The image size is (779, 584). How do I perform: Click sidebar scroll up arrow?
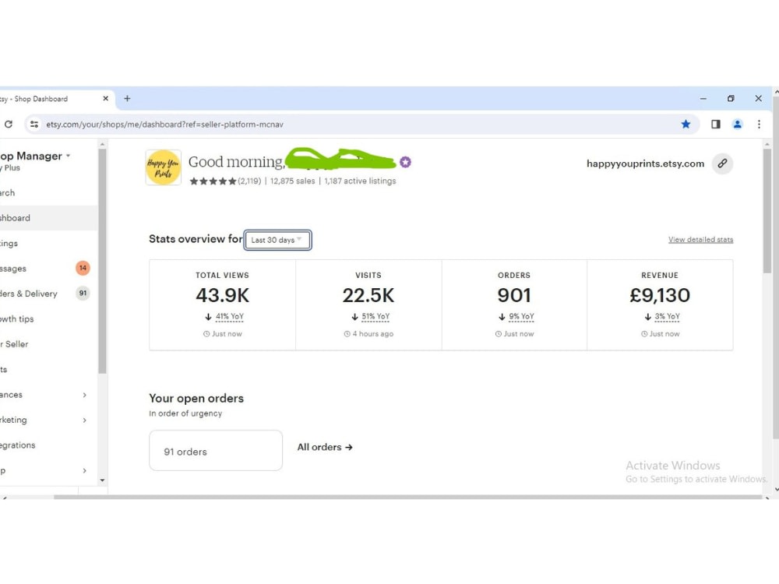tap(102, 144)
